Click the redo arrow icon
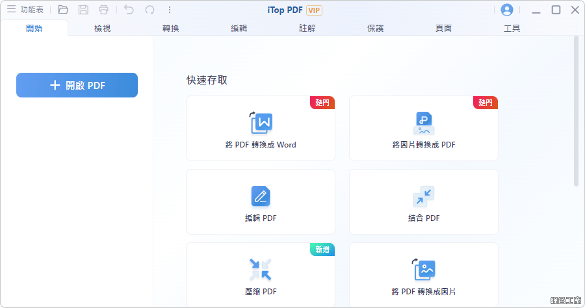 coord(149,10)
